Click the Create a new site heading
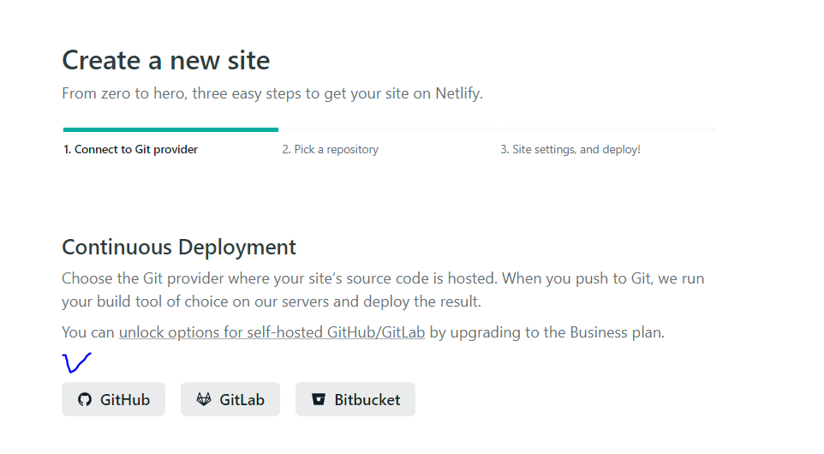 pyautogui.click(x=166, y=60)
